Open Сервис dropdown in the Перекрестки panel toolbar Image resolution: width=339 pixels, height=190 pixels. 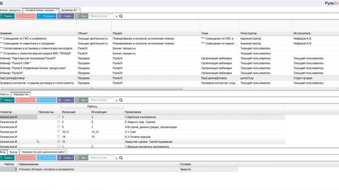pos(66,100)
